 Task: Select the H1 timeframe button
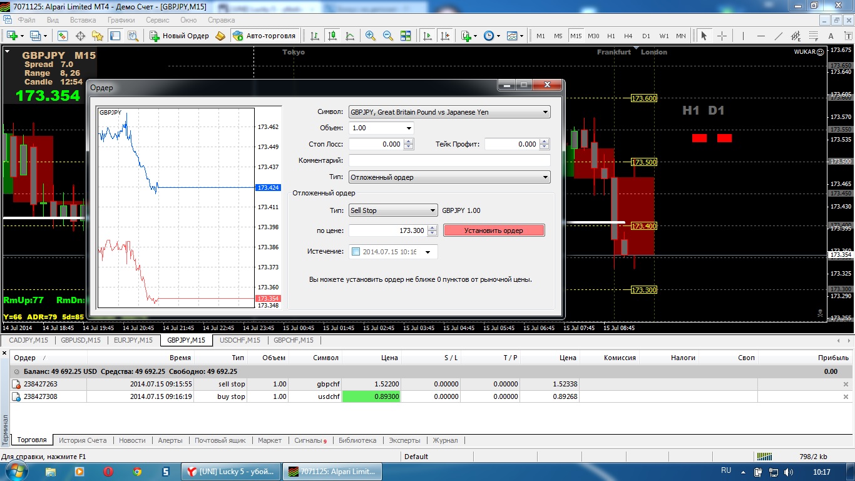pos(611,36)
